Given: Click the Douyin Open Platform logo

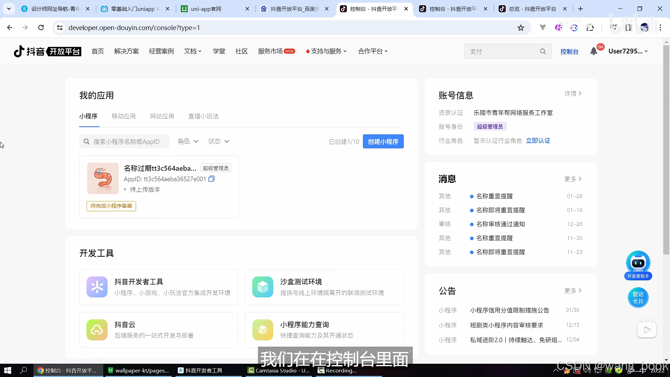Looking at the screenshot, I should 47,51.
